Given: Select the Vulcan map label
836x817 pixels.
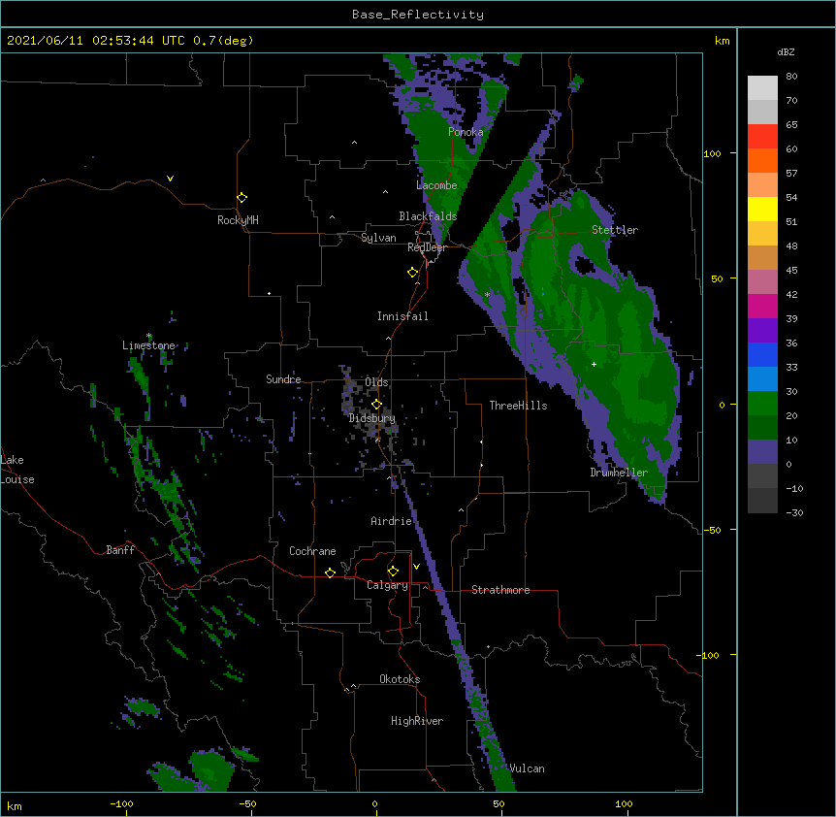Looking at the screenshot, I should pos(527,768).
